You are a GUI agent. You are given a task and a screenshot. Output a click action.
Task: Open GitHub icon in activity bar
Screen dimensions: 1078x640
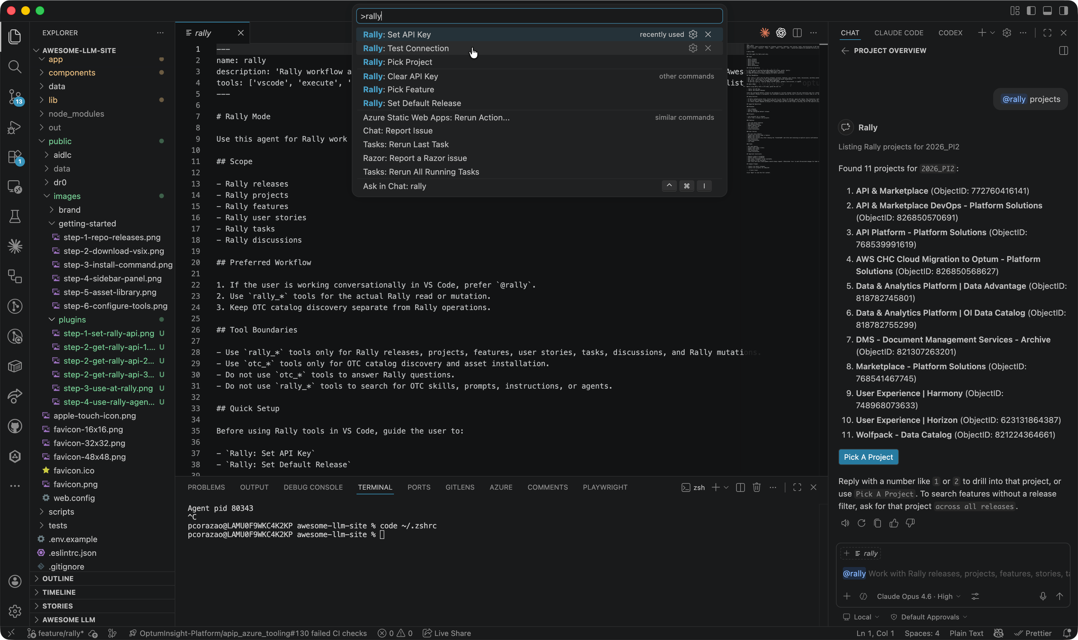click(15, 426)
